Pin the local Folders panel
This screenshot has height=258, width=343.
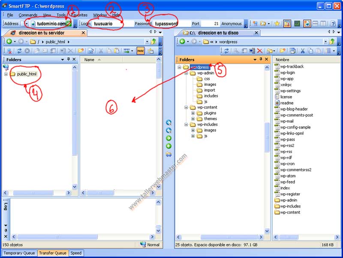point(261,59)
